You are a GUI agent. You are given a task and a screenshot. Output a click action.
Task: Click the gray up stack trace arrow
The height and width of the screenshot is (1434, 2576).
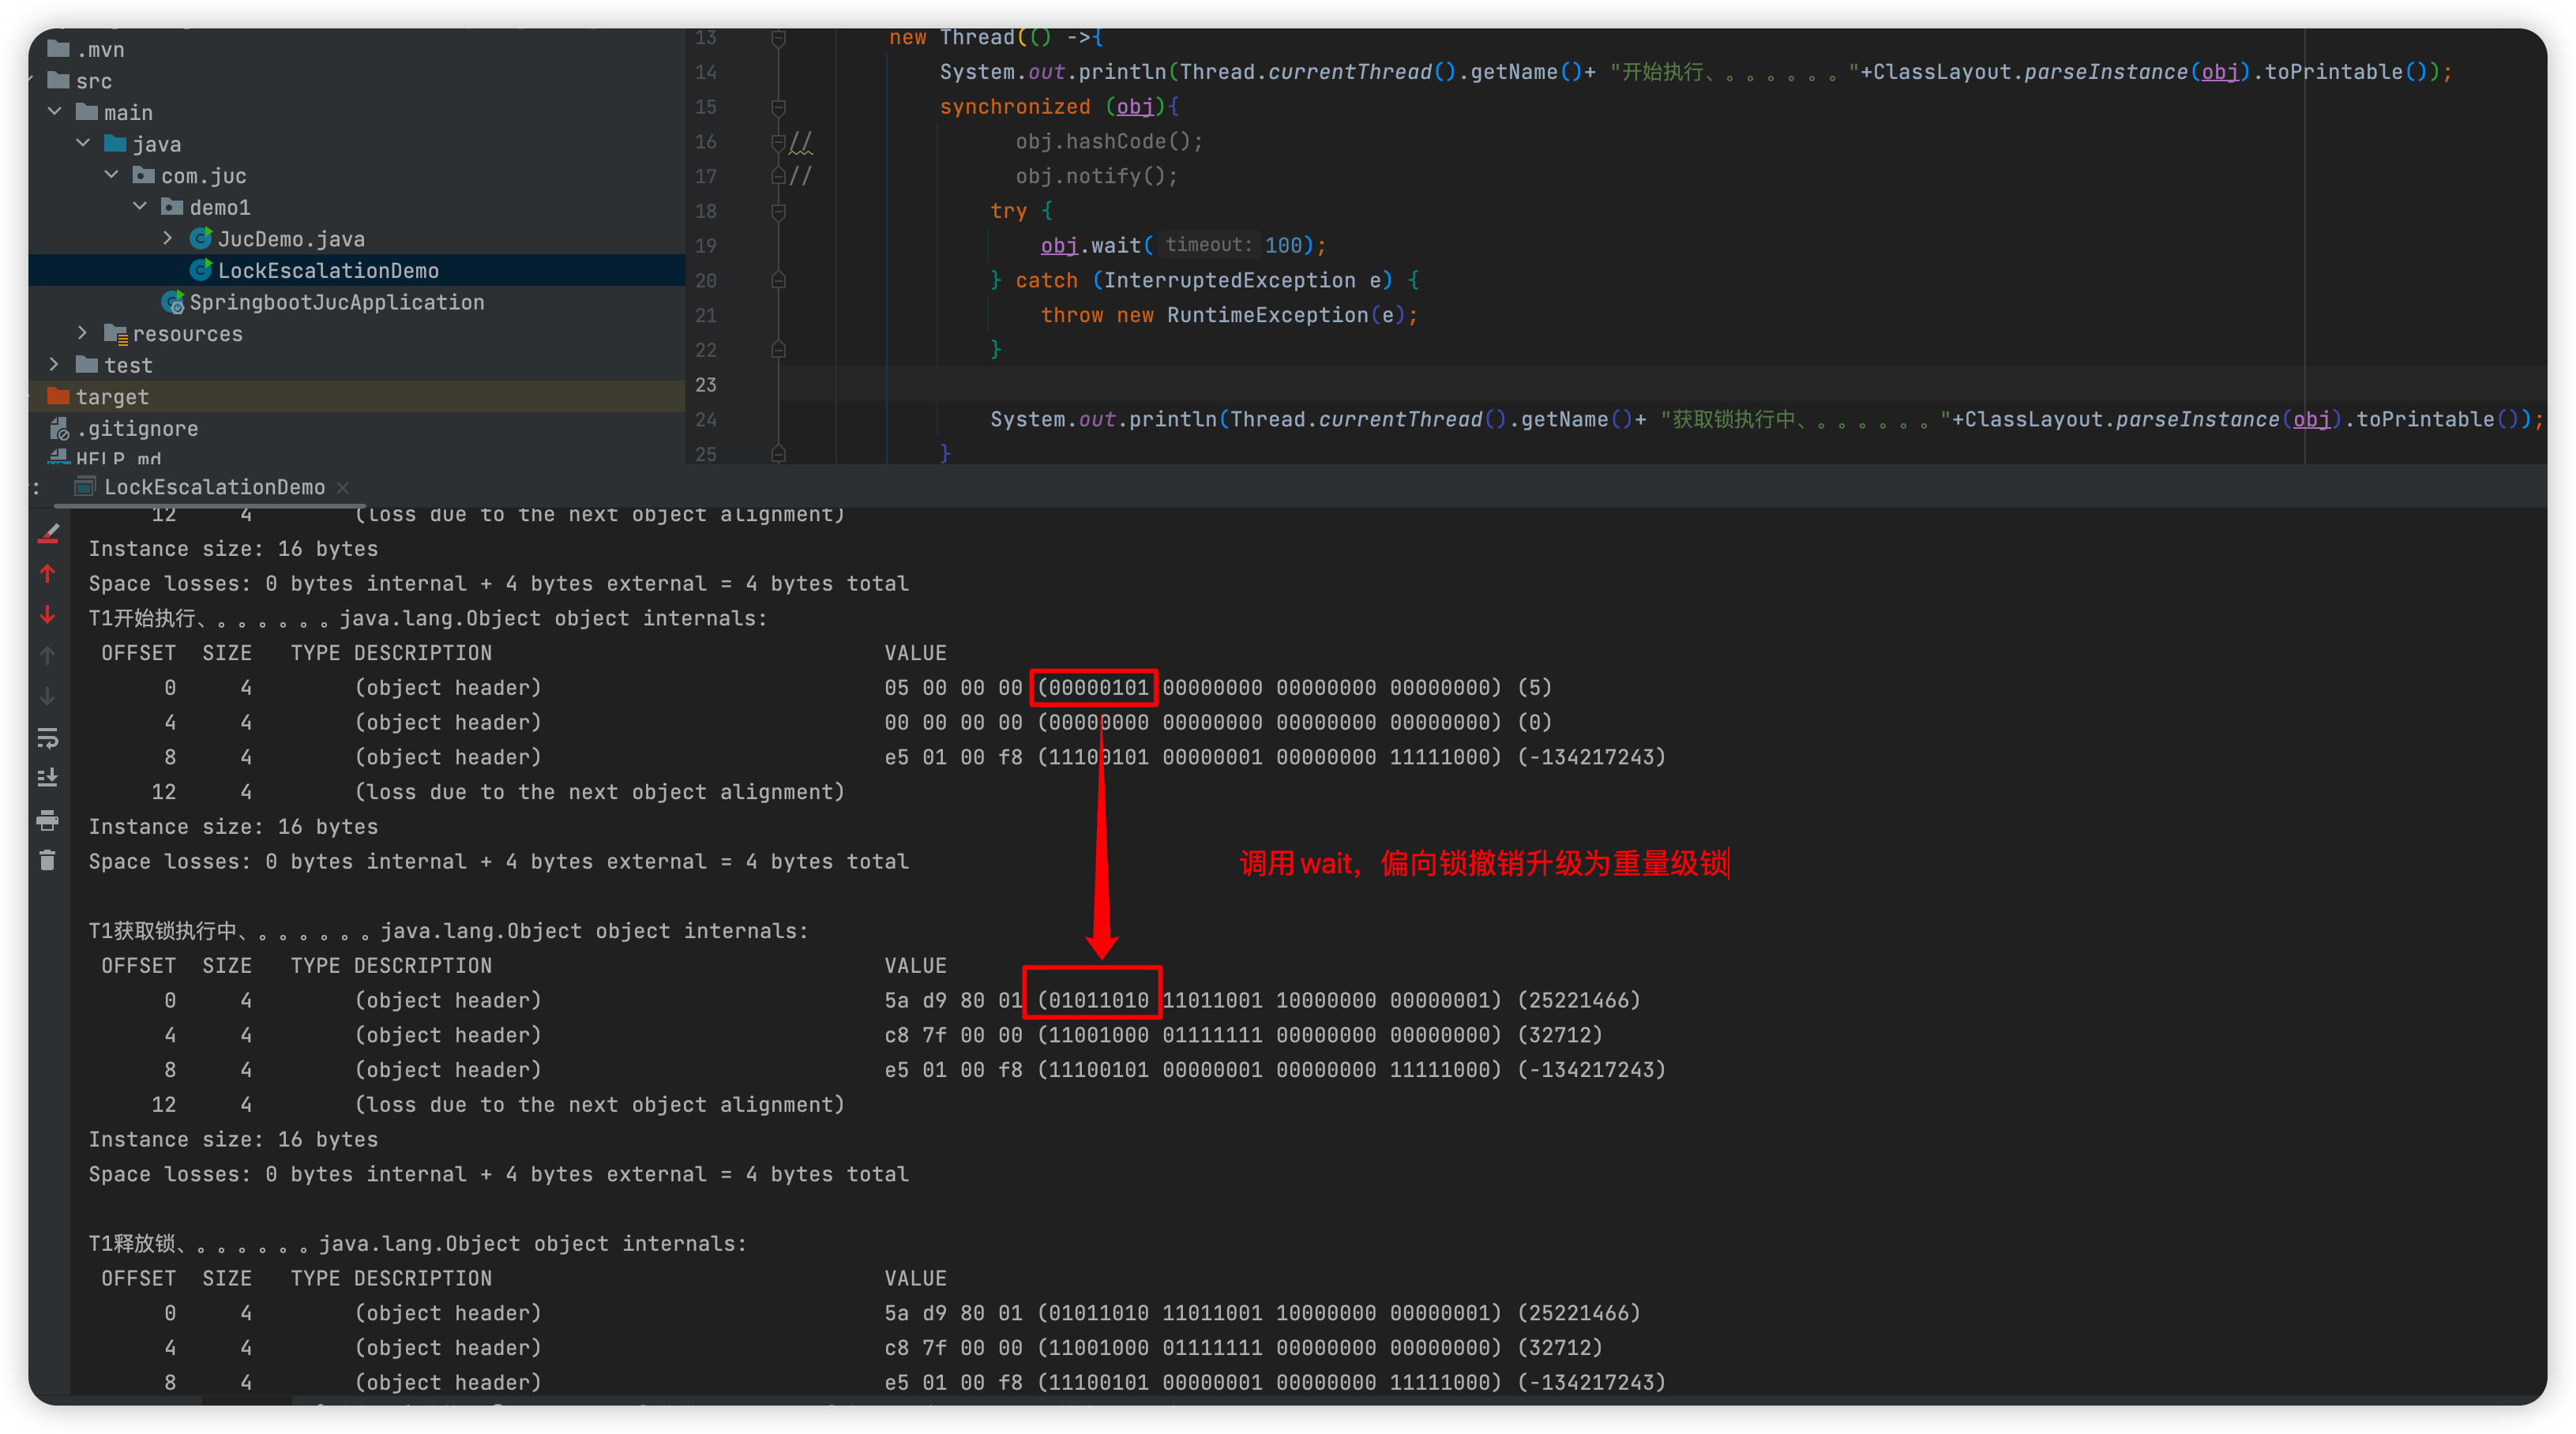click(x=48, y=656)
